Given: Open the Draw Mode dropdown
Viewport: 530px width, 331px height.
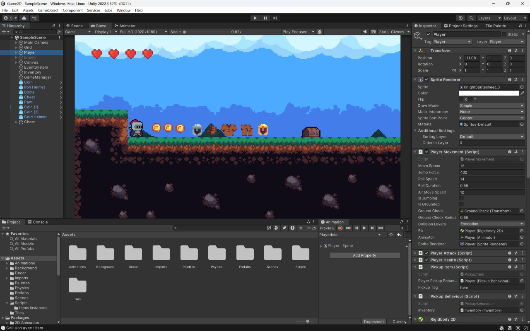Looking at the screenshot, I should click(491, 106).
